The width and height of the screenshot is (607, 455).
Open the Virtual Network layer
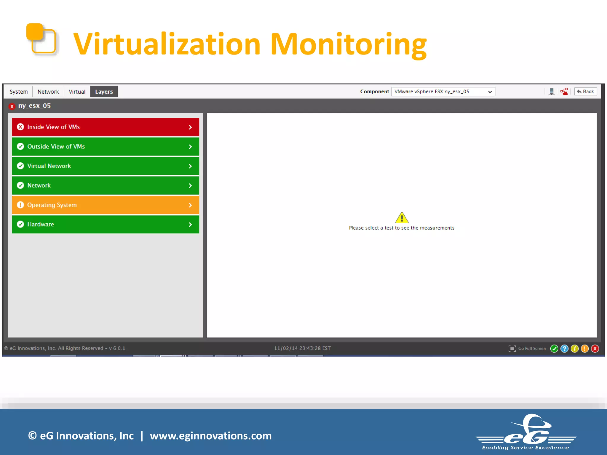click(106, 166)
